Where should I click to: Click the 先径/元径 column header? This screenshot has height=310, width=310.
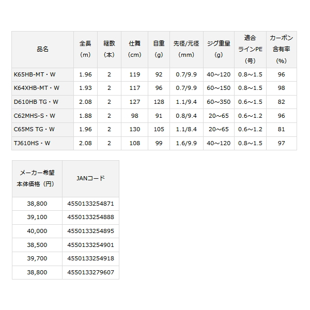tap(186, 49)
